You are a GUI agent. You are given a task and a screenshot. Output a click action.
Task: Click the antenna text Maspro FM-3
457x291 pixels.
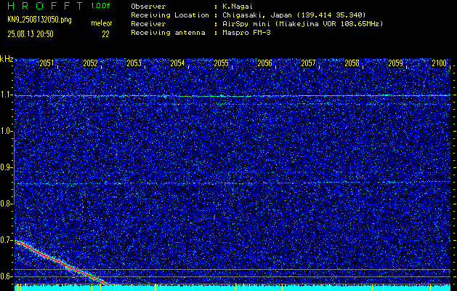(x=246, y=33)
